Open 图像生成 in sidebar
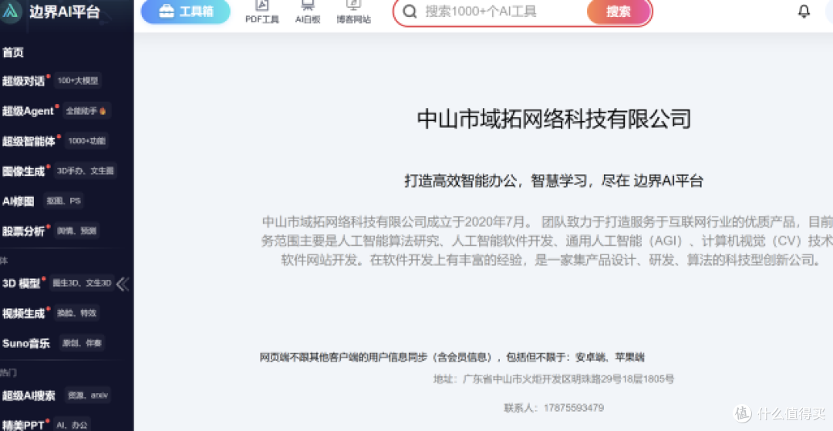833x431 pixels. 23,171
